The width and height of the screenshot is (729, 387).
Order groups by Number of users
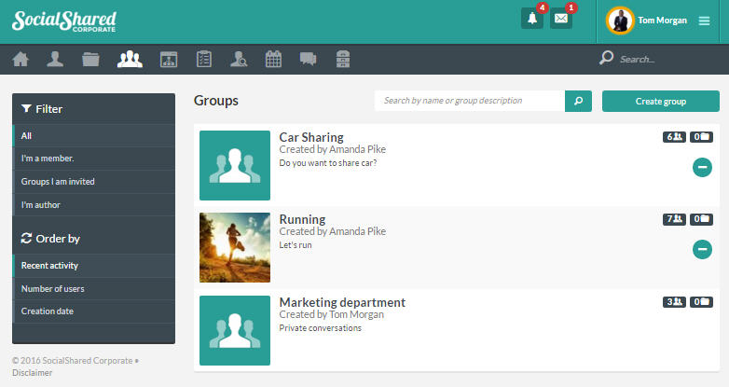94,289
